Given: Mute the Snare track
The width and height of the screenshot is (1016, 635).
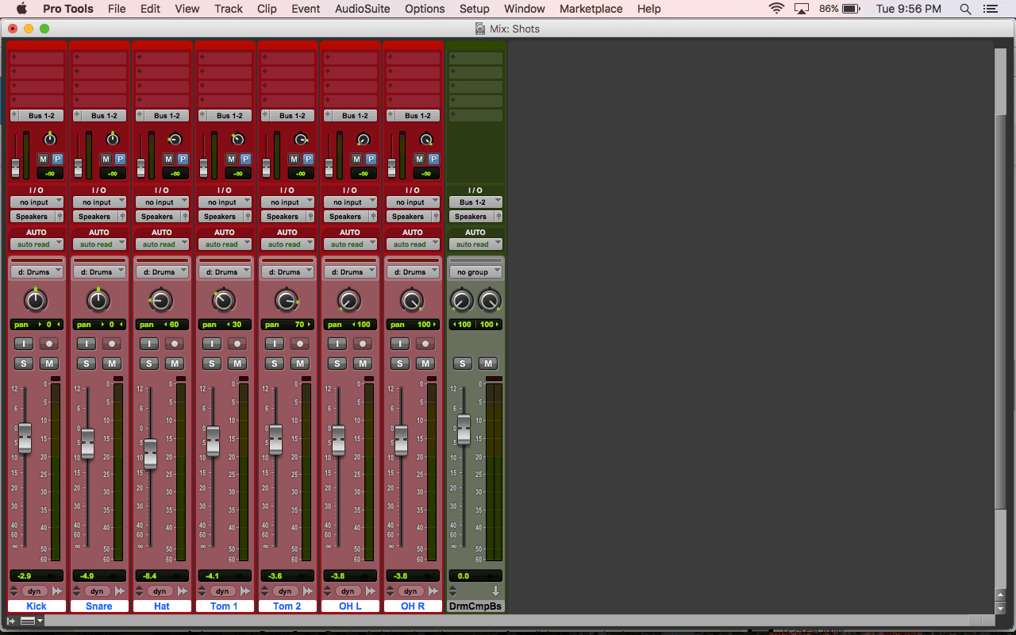Looking at the screenshot, I should [112, 364].
